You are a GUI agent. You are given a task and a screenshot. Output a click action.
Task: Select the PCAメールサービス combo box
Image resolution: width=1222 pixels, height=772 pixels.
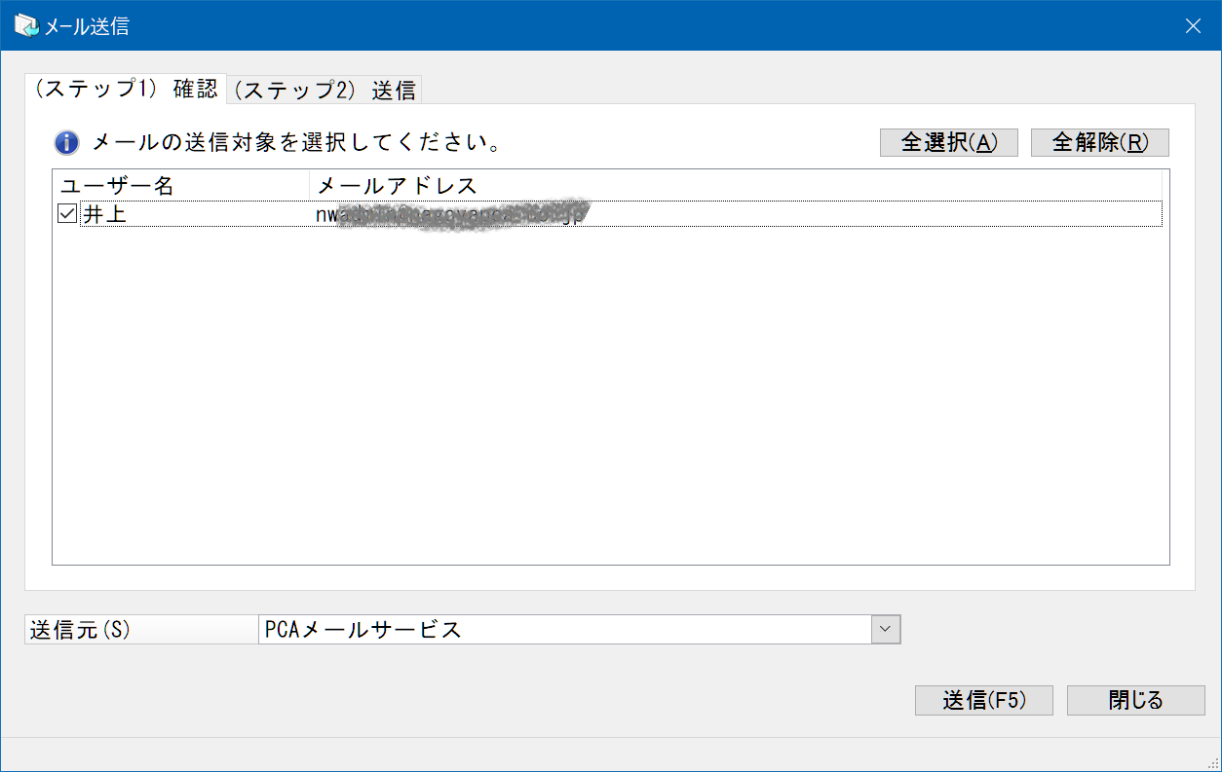point(579,629)
